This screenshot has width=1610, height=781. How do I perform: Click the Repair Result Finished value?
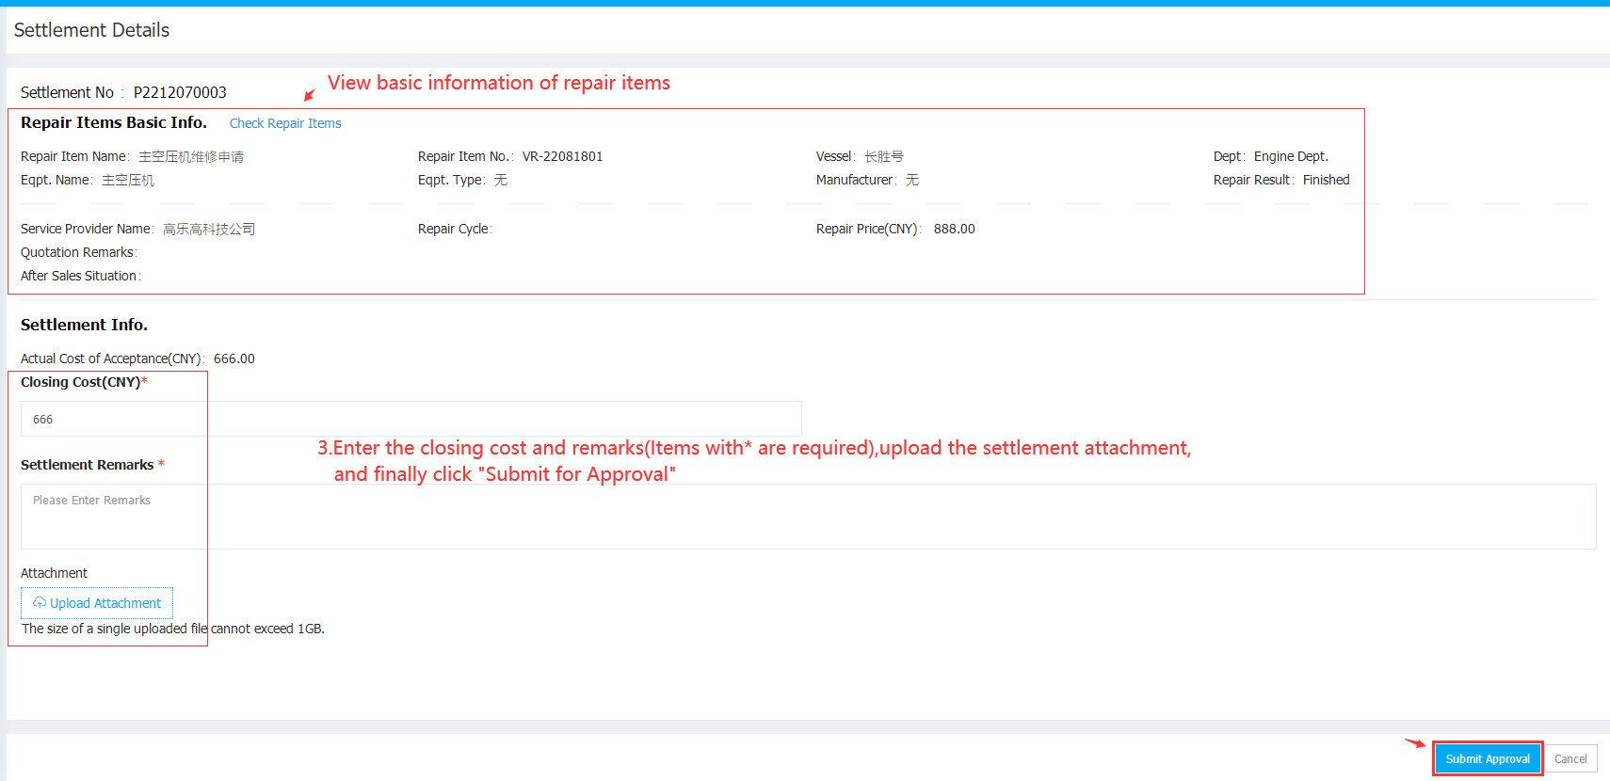coord(1326,180)
